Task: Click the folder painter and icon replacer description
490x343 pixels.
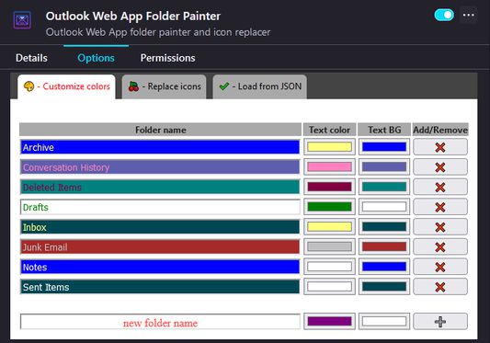Action: click(x=158, y=32)
